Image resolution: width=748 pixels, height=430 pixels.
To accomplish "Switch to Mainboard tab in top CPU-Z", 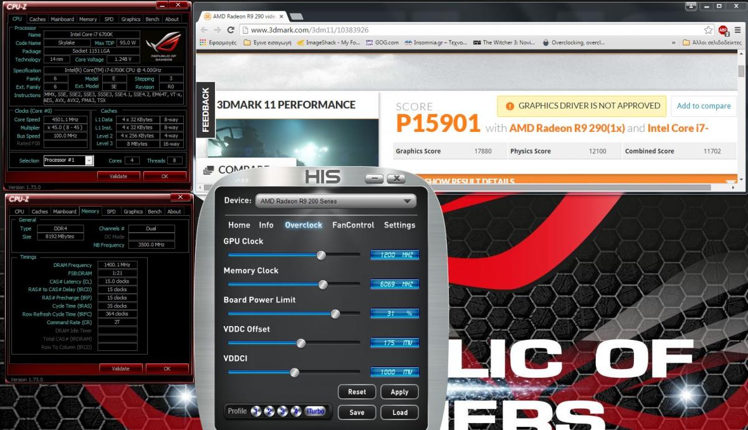I will [x=62, y=19].
